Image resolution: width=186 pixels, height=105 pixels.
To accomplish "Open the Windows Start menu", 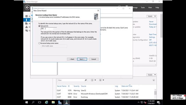I will 26,102.
